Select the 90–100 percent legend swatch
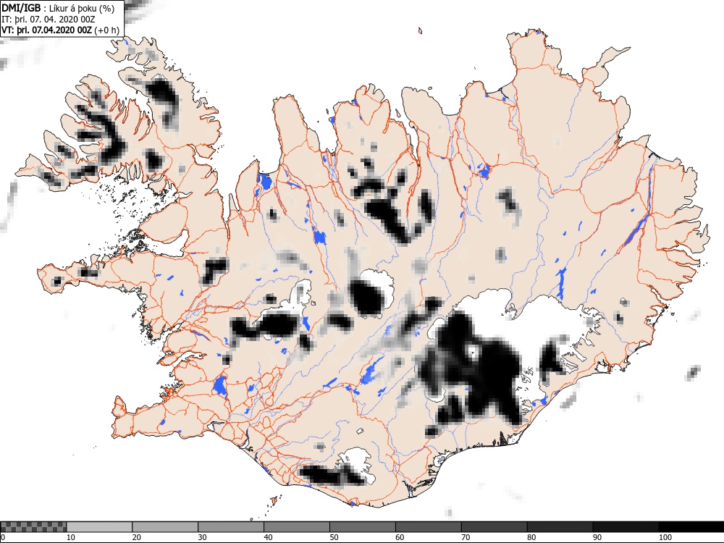The height and width of the screenshot is (543, 724). (x=626, y=527)
